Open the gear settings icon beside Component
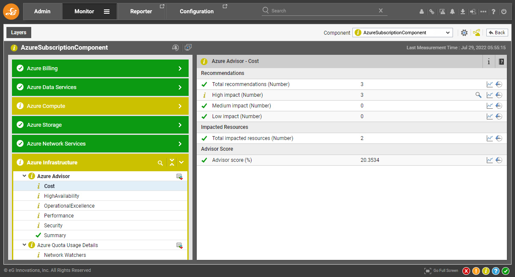This screenshot has height=277, width=515. tap(464, 33)
